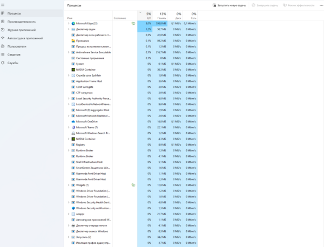Expand Служба узла: SysMain
The image size is (324, 247).
(69, 76)
